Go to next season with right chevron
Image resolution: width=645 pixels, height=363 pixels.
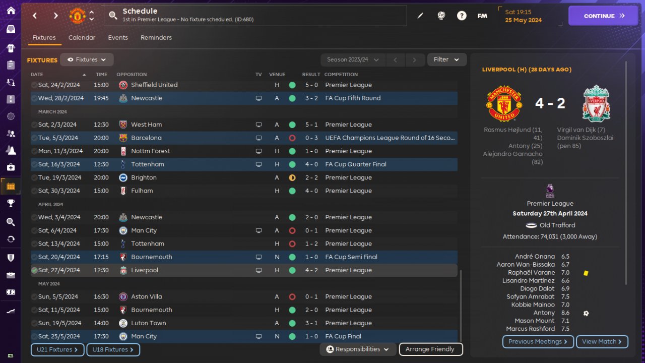(x=415, y=59)
